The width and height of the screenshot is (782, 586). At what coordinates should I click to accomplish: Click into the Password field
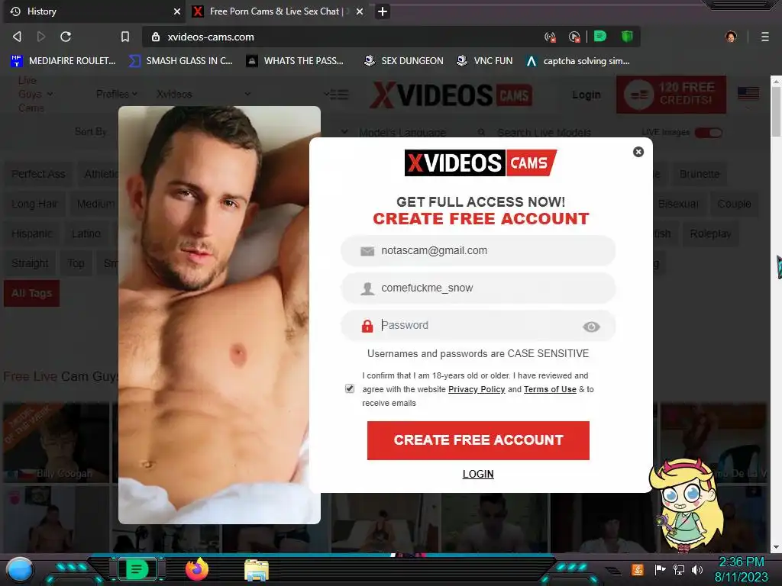click(478, 325)
